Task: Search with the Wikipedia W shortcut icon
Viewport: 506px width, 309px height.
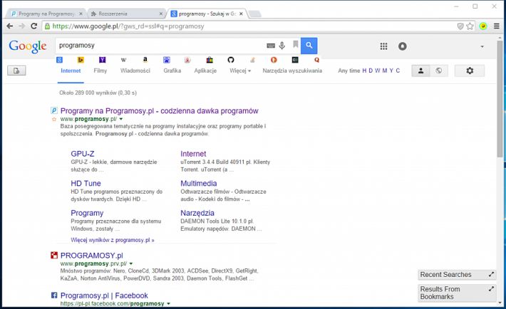Action: (123, 60)
